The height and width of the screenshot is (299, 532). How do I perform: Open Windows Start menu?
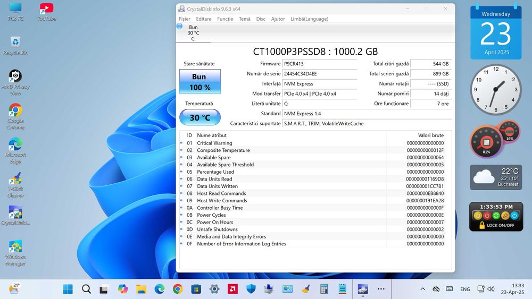click(x=68, y=289)
